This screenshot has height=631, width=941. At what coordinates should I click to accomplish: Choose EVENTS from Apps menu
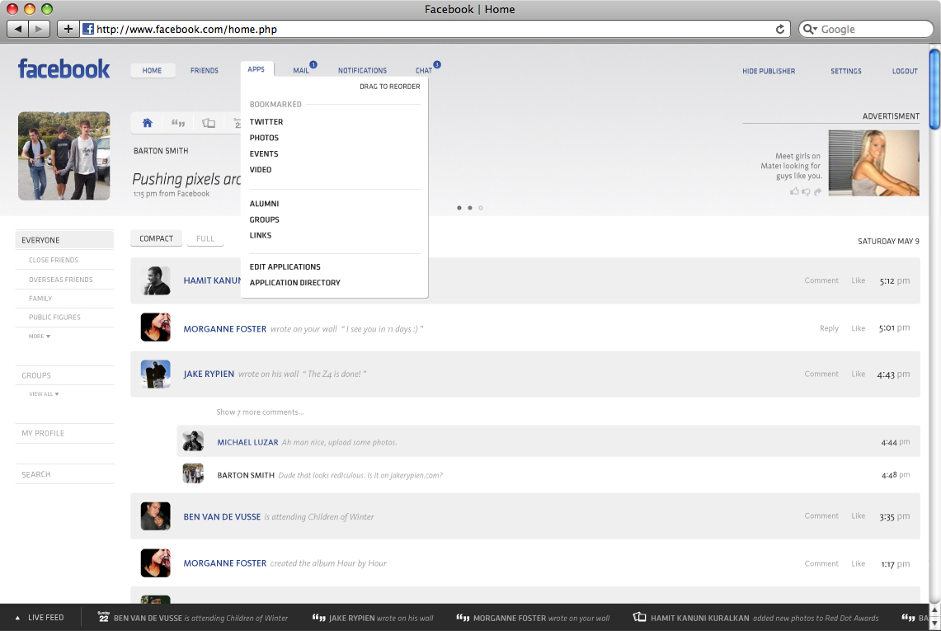263,153
